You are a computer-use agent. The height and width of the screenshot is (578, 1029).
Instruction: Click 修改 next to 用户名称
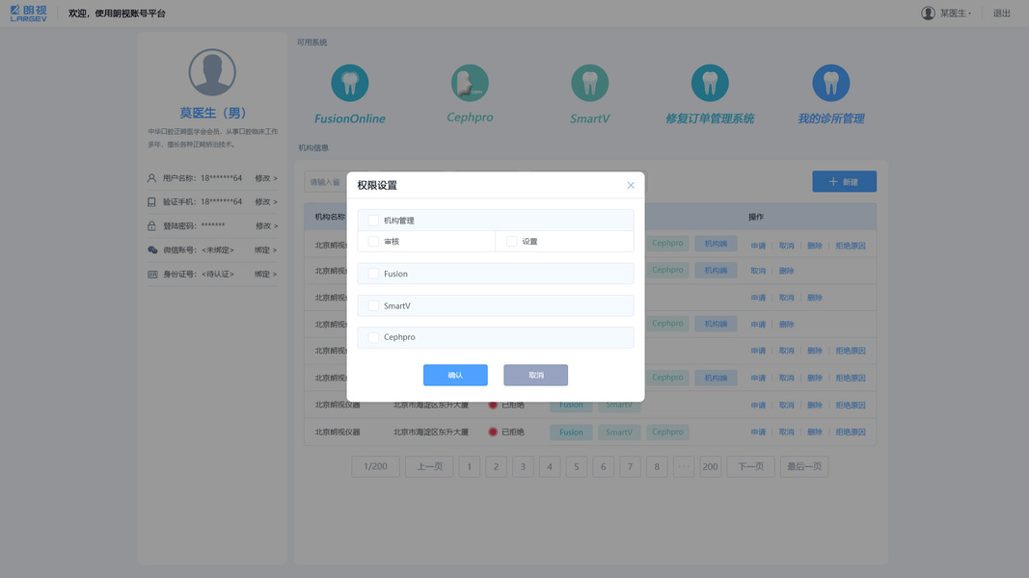point(266,178)
